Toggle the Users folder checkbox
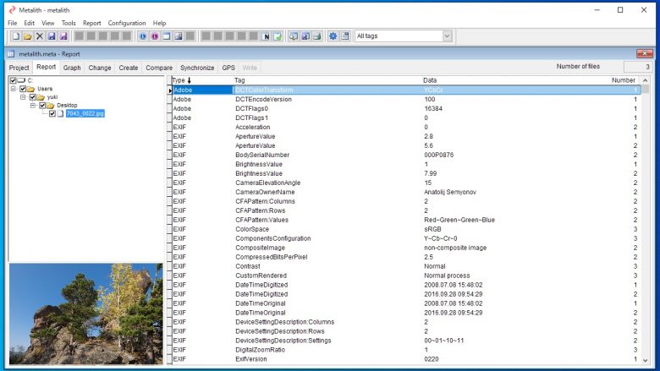This screenshot has width=660, height=371. [23, 89]
